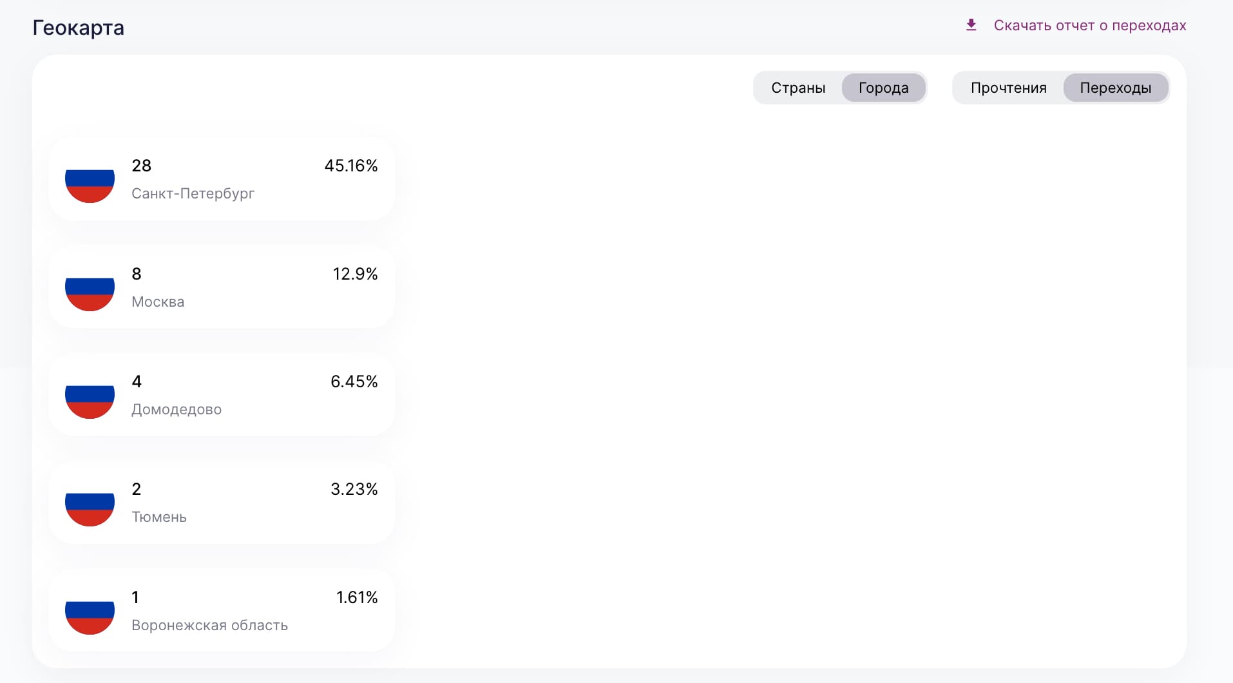Click the Домодедово city label
This screenshot has height=683, width=1233.
(176, 409)
